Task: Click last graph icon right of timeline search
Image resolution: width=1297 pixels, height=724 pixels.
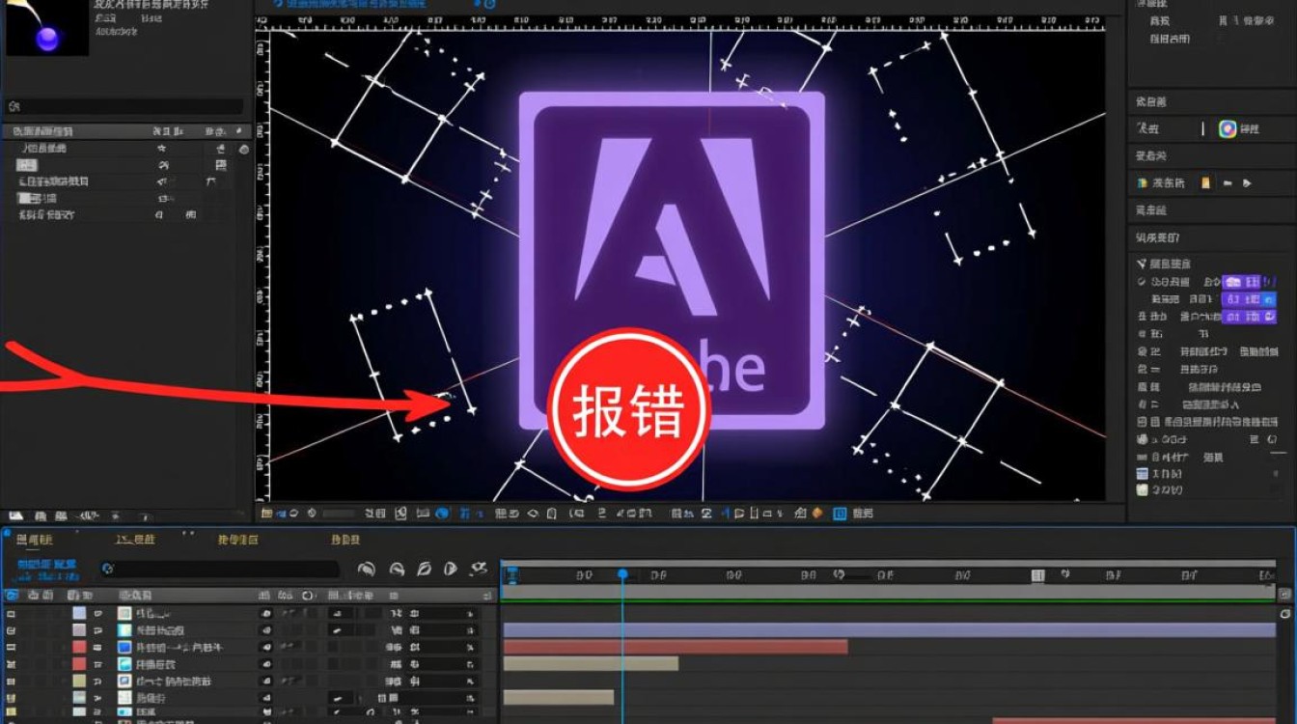Action: (x=479, y=569)
